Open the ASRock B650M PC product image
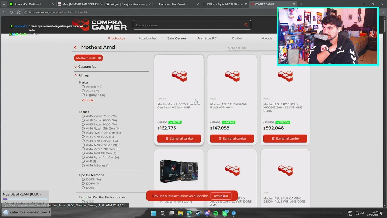 point(179,171)
